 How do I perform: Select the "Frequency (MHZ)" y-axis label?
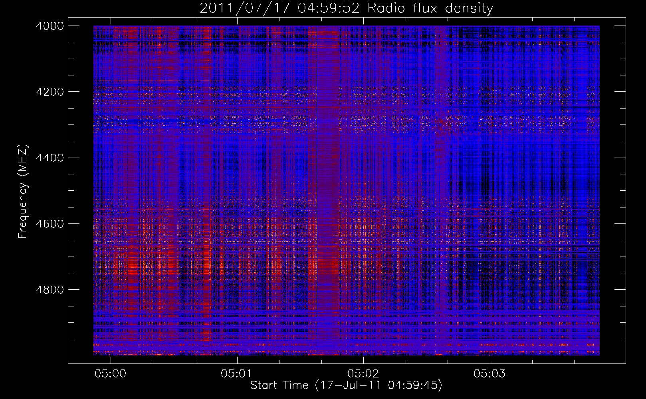tap(23, 192)
